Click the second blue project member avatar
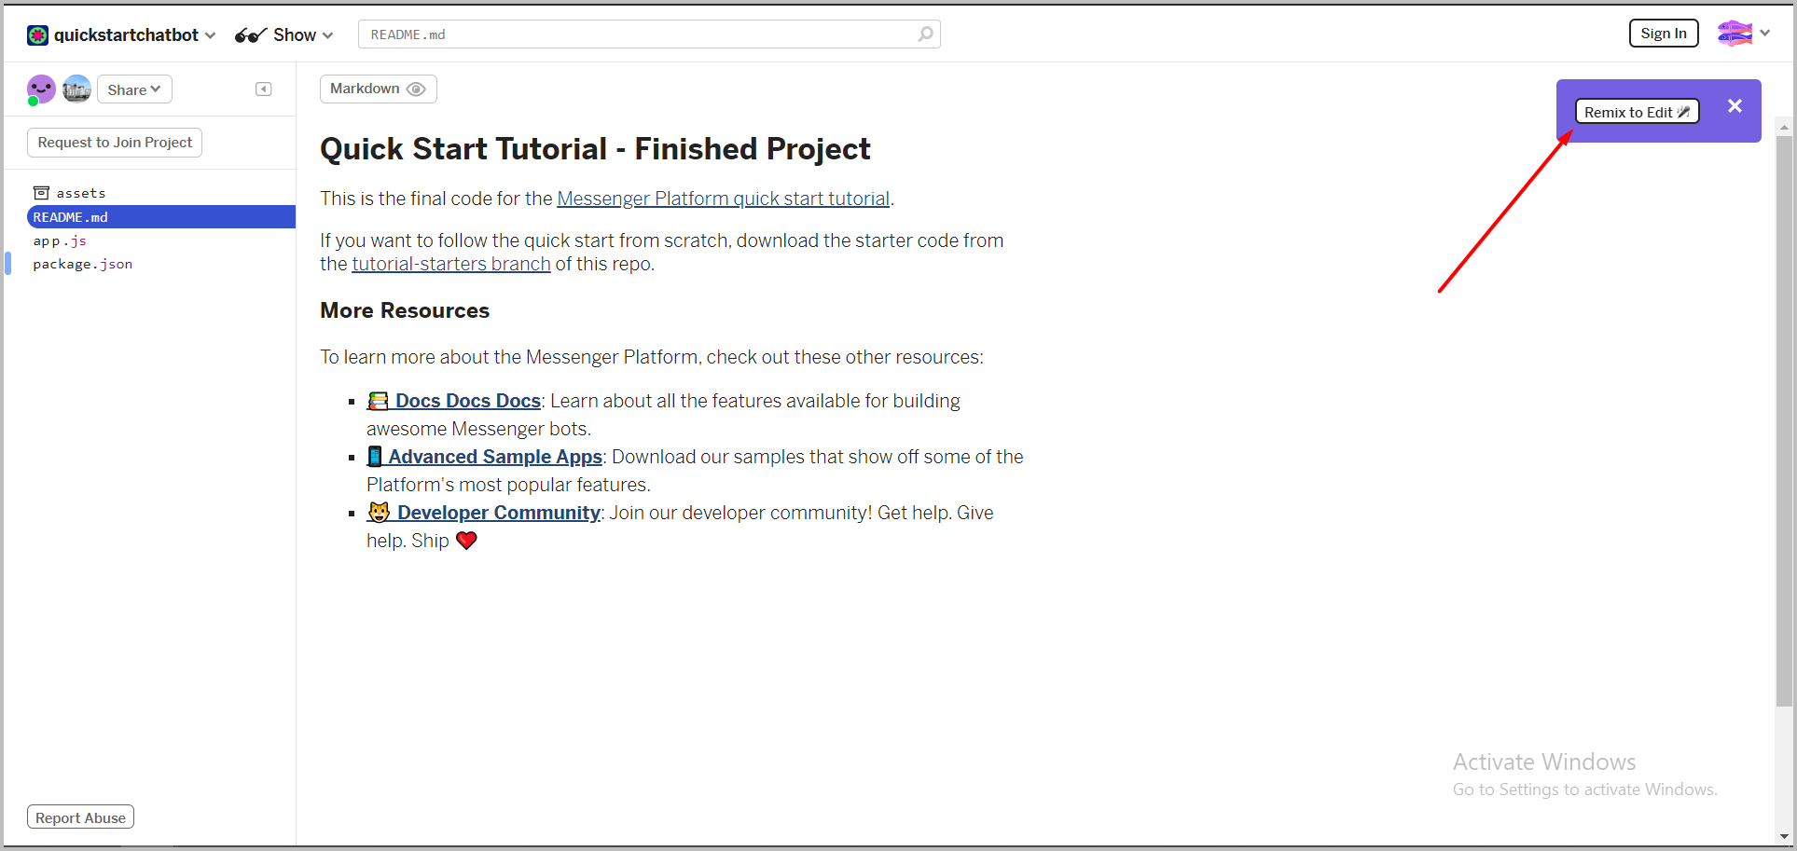This screenshot has width=1797, height=851. pyautogui.click(x=76, y=89)
